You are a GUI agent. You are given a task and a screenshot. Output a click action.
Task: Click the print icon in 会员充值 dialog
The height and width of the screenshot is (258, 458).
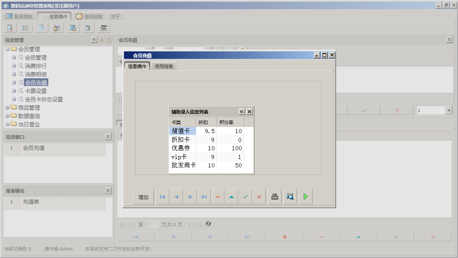(275, 197)
